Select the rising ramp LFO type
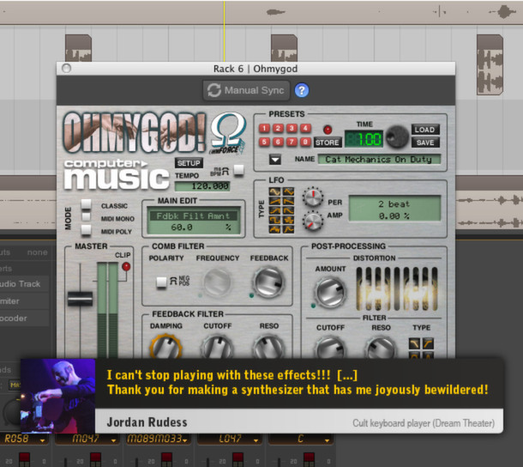The image size is (523, 467). [x=275, y=201]
